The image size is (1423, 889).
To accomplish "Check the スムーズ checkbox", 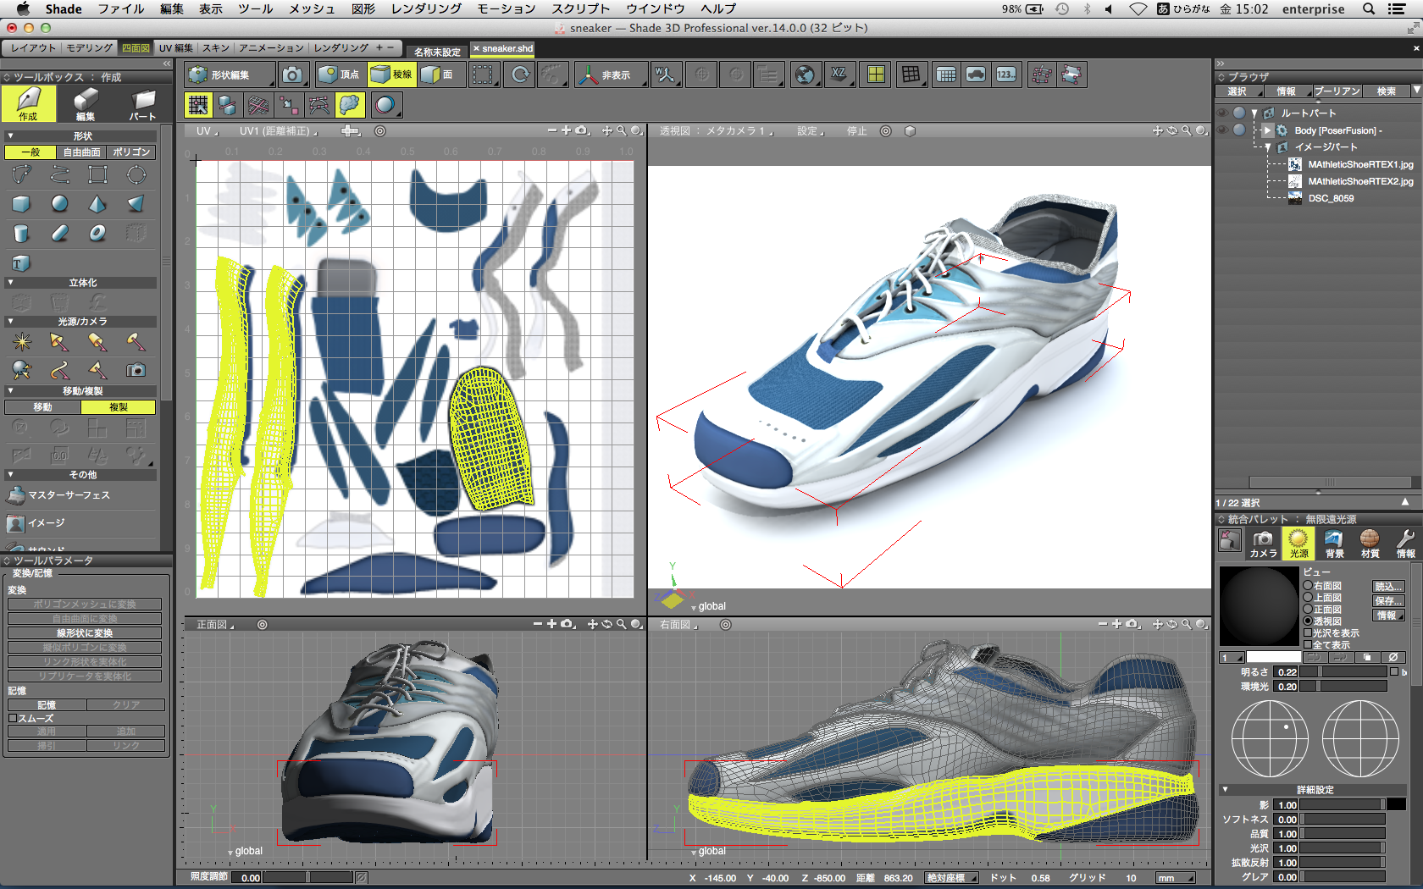I will tap(13, 718).
